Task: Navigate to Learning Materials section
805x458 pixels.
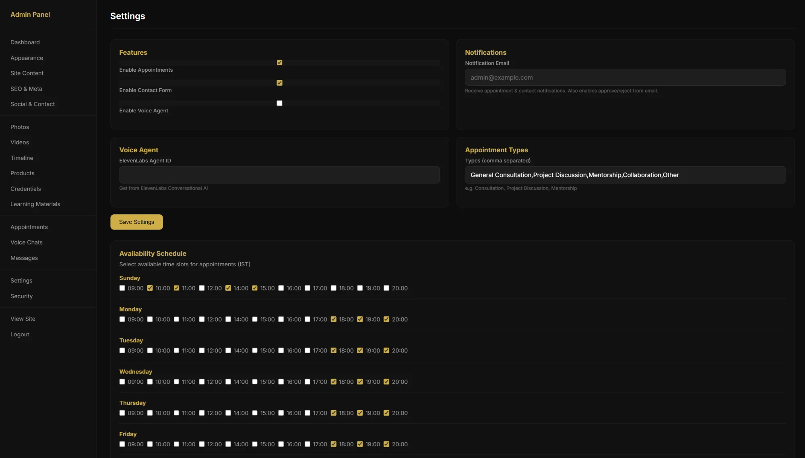Action: tap(35, 204)
